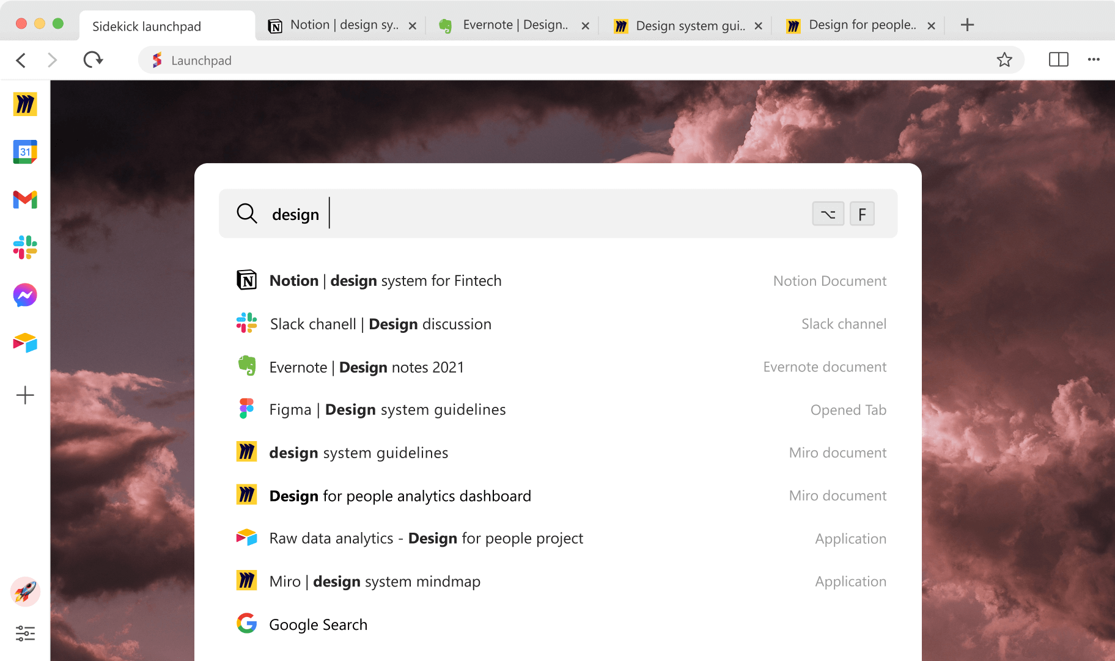Switch to the Sidekick launchpad tab

(x=166, y=26)
